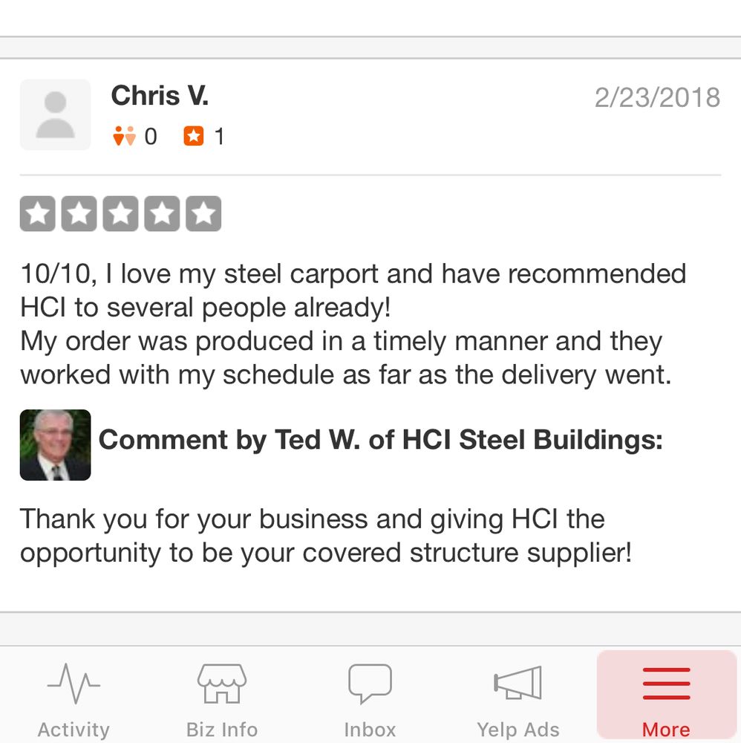The width and height of the screenshot is (741, 743).
Task: Select the reviewer name Chris V.
Action: [159, 95]
